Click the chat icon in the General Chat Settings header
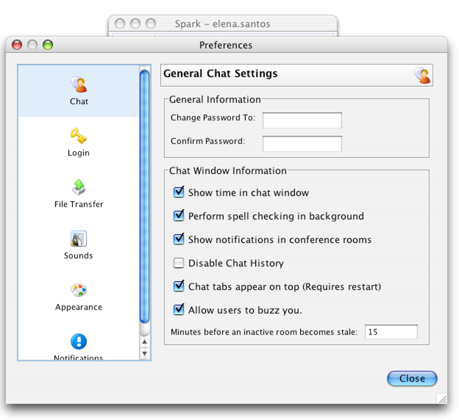 (422, 75)
